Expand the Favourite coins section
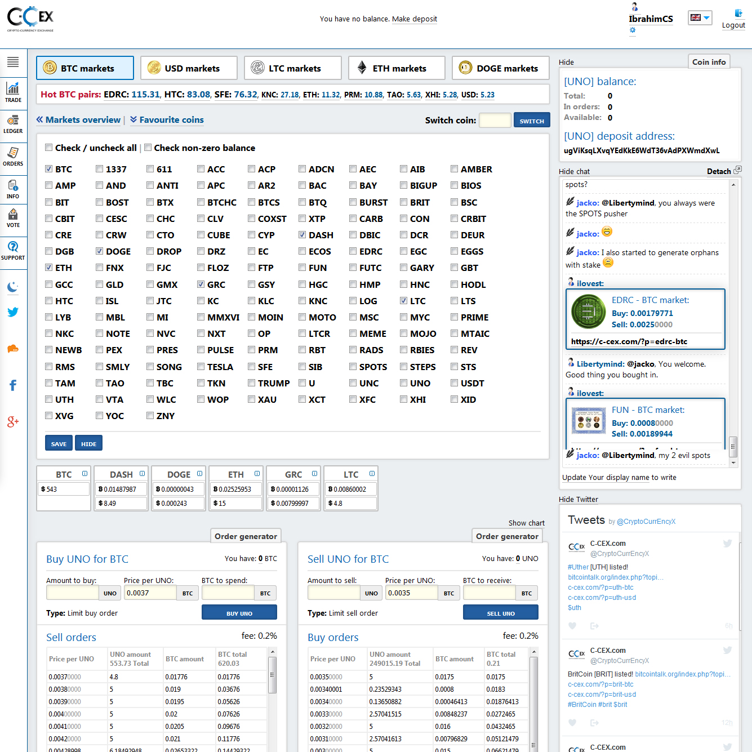Screen dimensions: 752x752 (167, 119)
